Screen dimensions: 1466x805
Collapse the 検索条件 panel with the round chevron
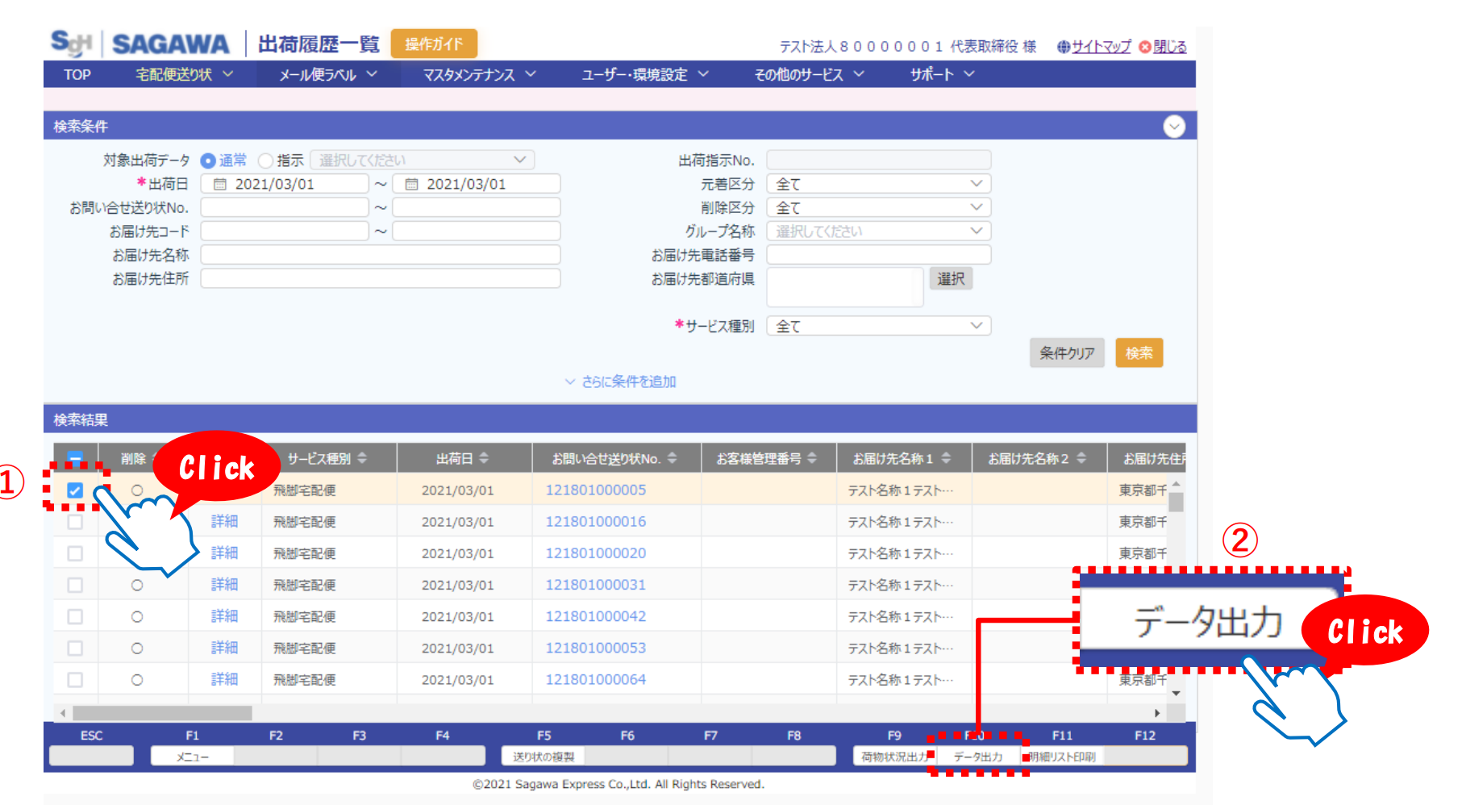[1174, 127]
